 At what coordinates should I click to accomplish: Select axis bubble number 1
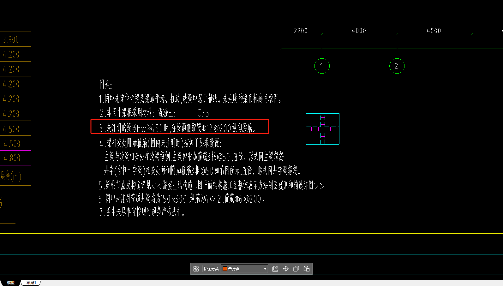[322, 66]
